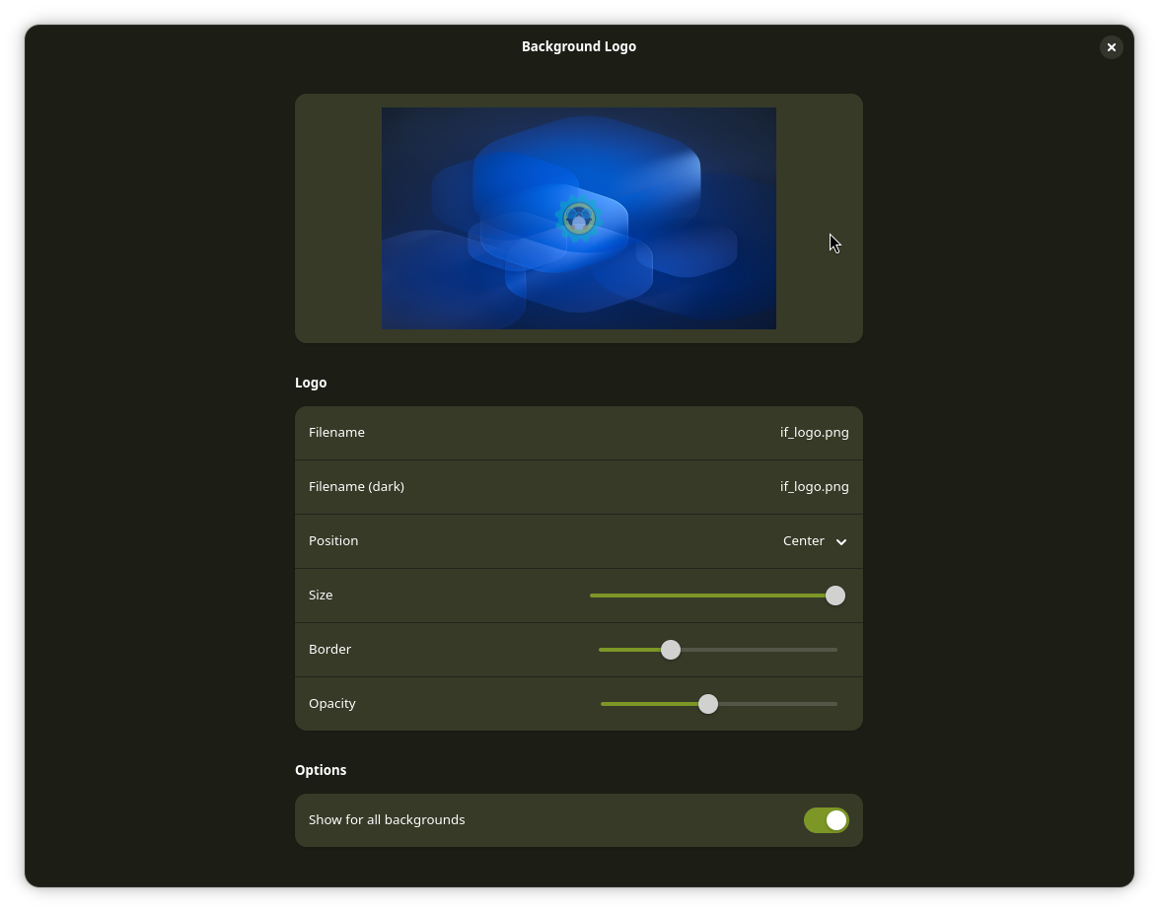This screenshot has width=1159, height=912.
Task: Click the Show for all backgrounds label
Action: [387, 819]
